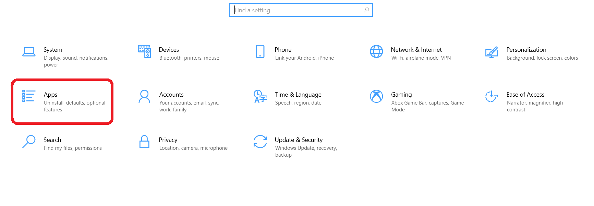The height and width of the screenshot is (206, 594).
Task: Click 'Find my files, permissions' description
Action: coord(73,148)
